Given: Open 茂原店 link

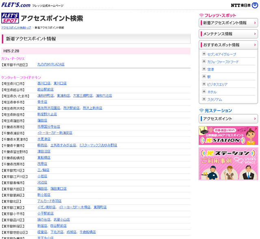Looking at the screenshot, I should click(x=42, y=164).
